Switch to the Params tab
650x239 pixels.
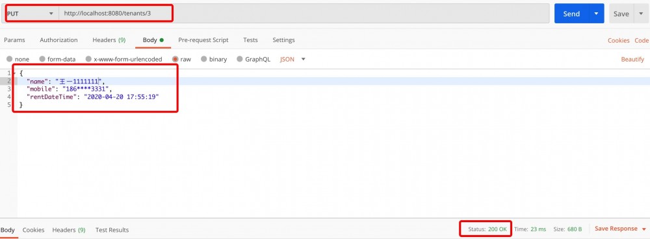point(14,40)
